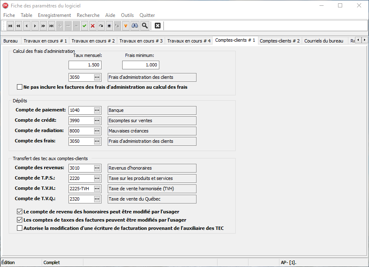Viewport: 369px width, 267px height.
Task: Go to next record arrow
Action: 35,26
